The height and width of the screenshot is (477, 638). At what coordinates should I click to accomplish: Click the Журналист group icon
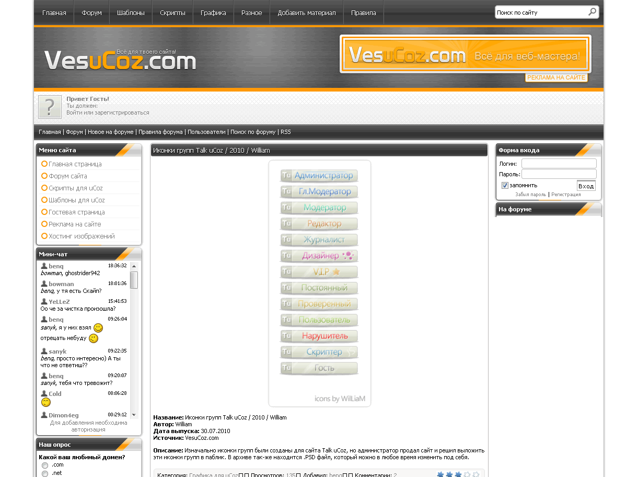click(x=319, y=240)
